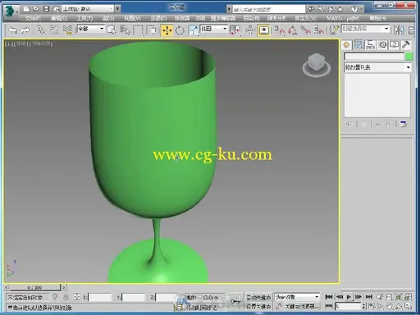Open the Tools menu
This screenshot has width=420, height=315.
tap(84, 18)
